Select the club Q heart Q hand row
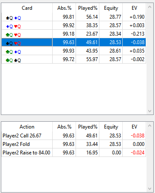This screenshot has height=193, width=155. coord(73,34)
